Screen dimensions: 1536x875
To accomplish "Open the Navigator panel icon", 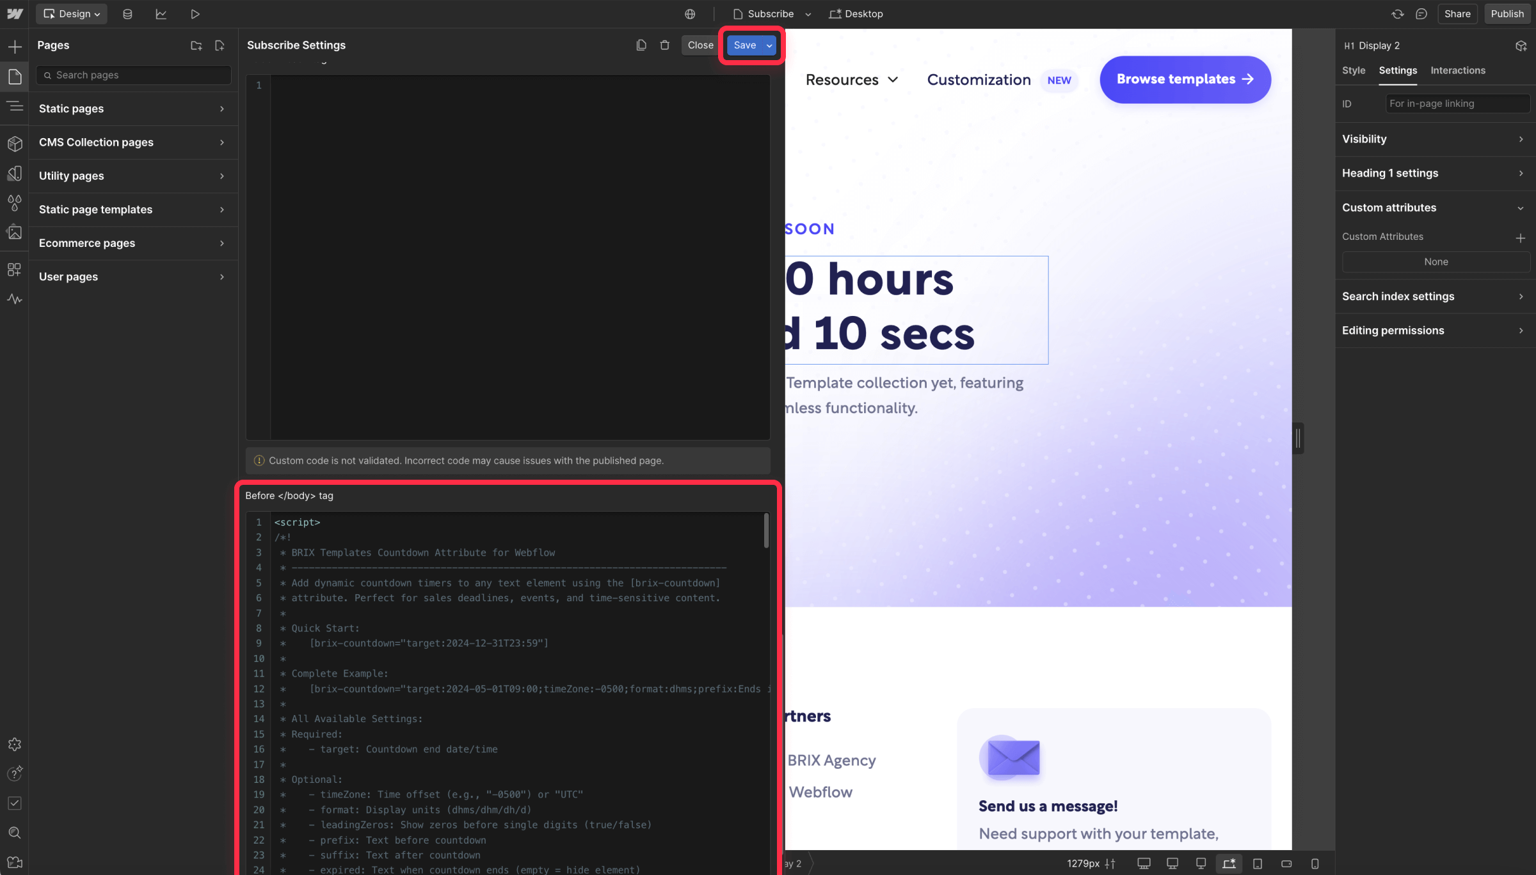I will 15,107.
